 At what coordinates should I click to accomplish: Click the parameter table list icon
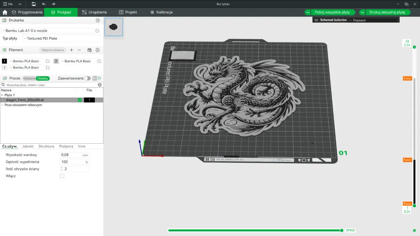[94, 79]
